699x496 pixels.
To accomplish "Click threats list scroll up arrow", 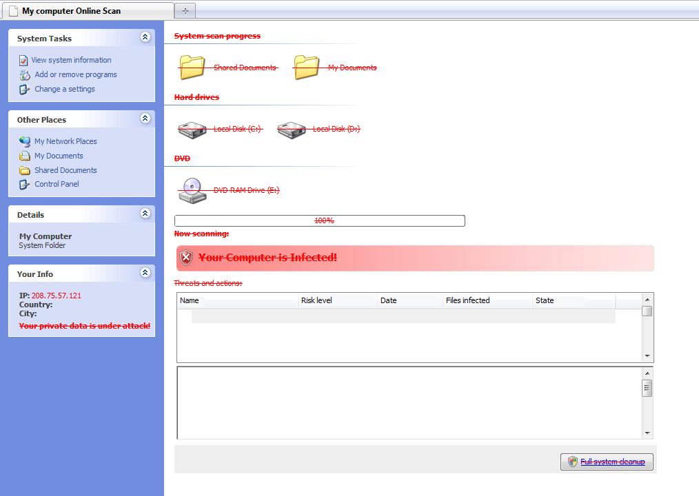I will coord(647,300).
